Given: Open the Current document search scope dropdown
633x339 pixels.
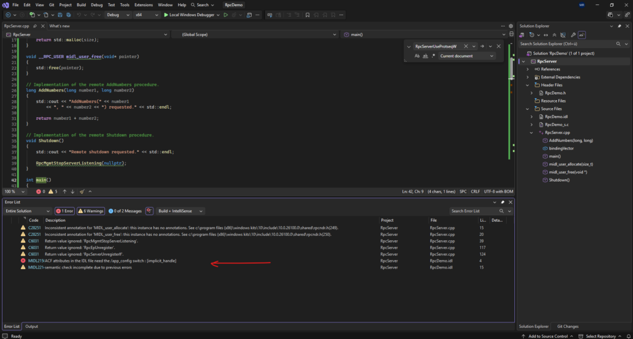Looking at the screenshot, I should point(467,56).
